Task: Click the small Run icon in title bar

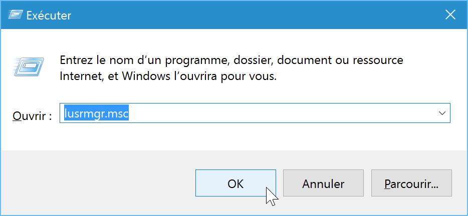Action: pyautogui.click(x=15, y=15)
